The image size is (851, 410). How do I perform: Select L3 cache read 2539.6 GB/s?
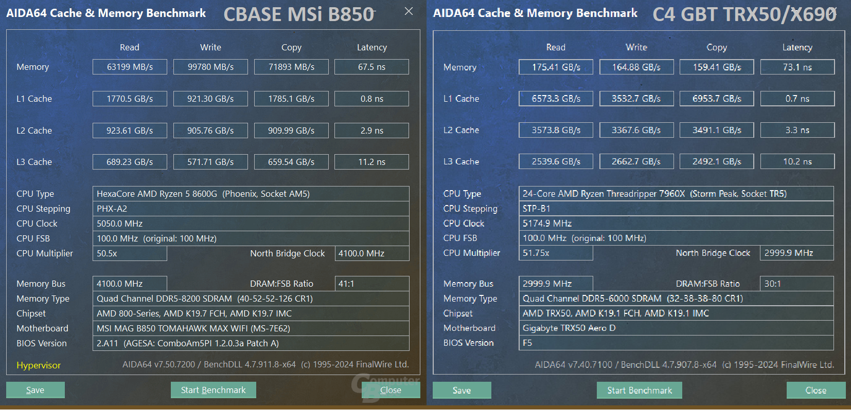[x=556, y=161]
